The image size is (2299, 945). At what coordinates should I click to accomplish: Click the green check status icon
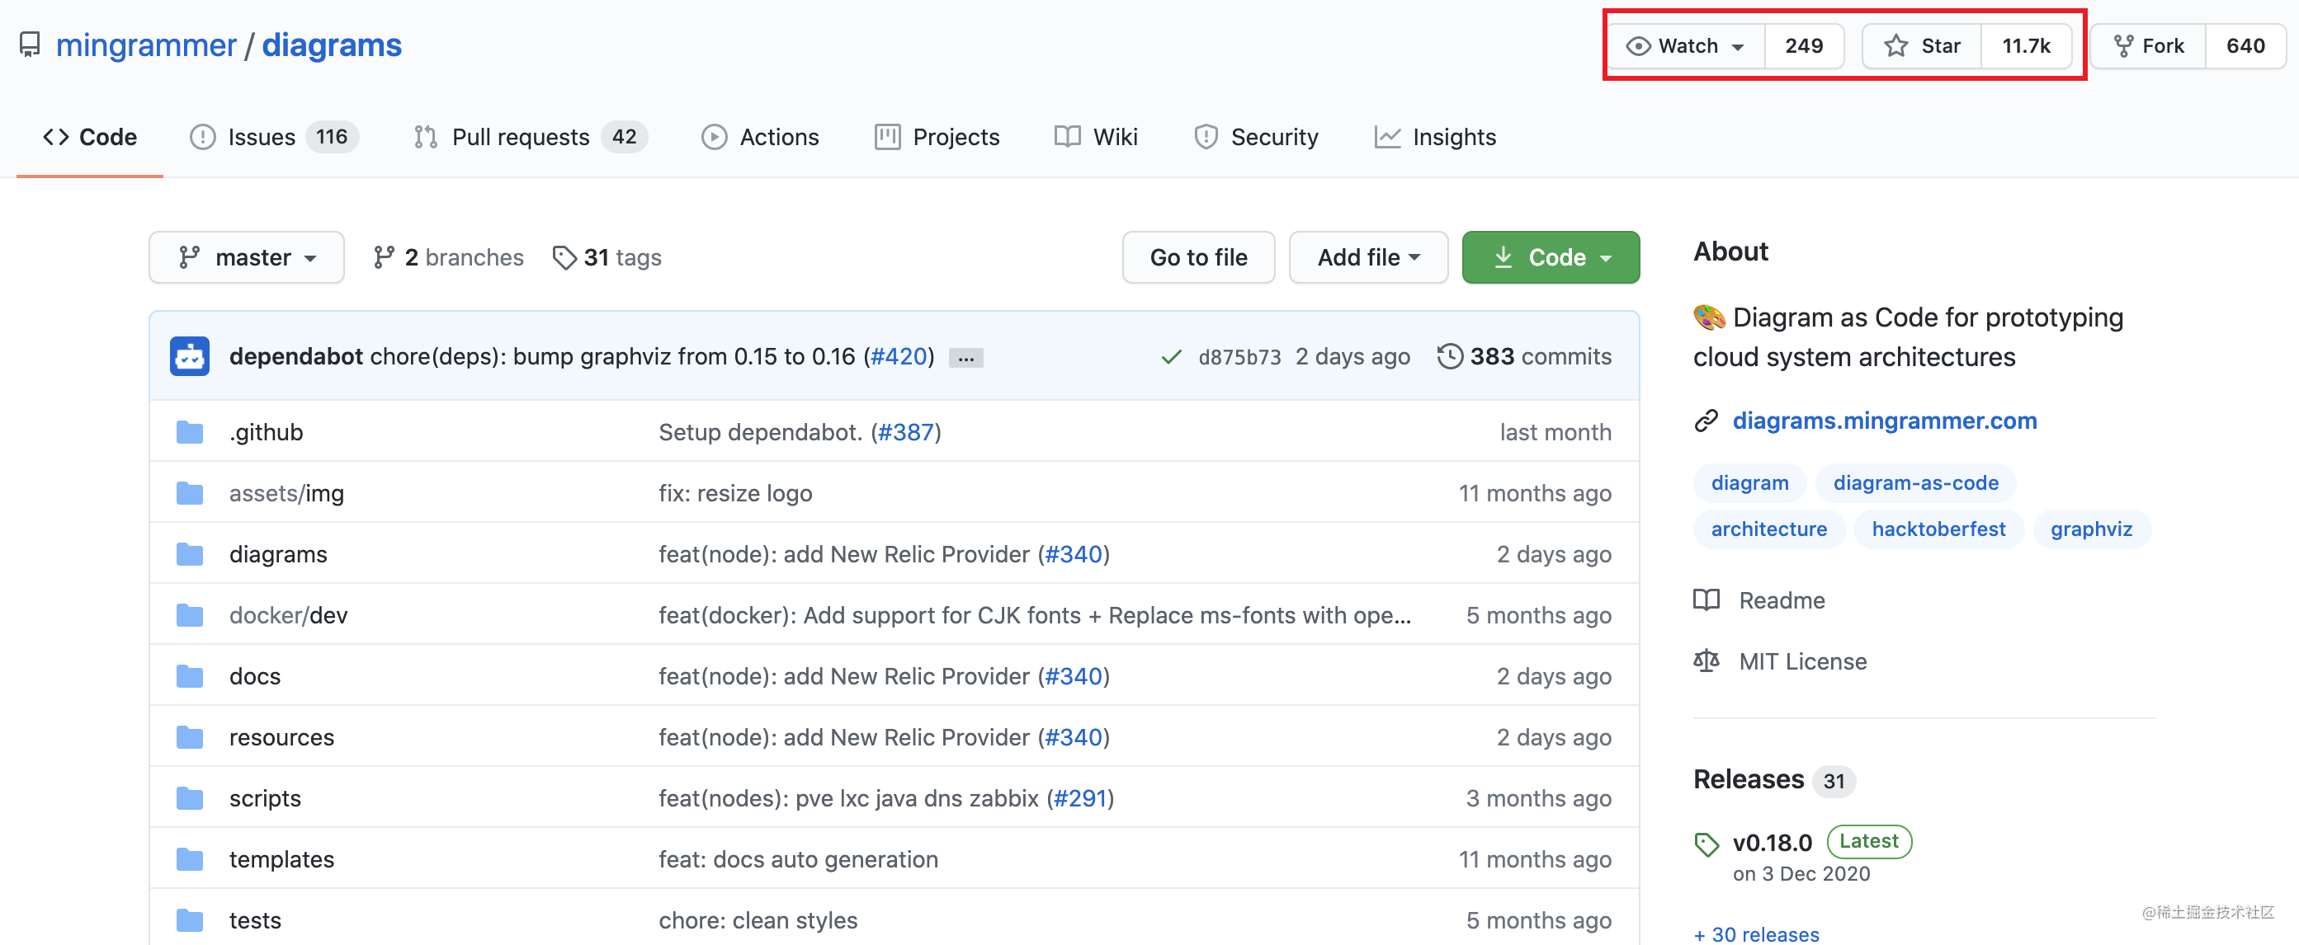tap(1171, 356)
